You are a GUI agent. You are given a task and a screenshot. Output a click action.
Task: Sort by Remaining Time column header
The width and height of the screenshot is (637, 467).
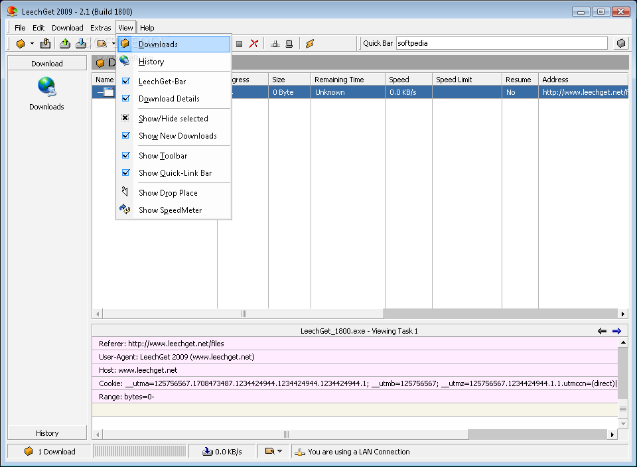[x=348, y=80]
